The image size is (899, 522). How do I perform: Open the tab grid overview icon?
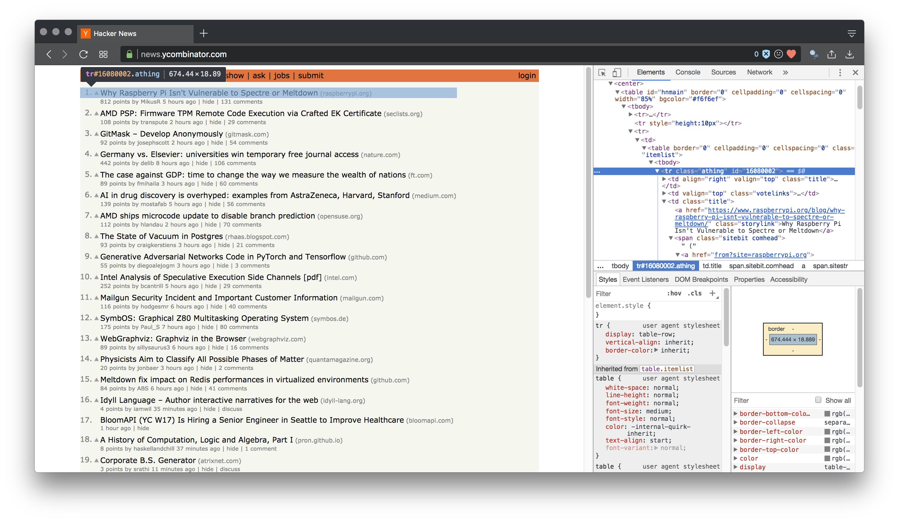click(x=103, y=54)
